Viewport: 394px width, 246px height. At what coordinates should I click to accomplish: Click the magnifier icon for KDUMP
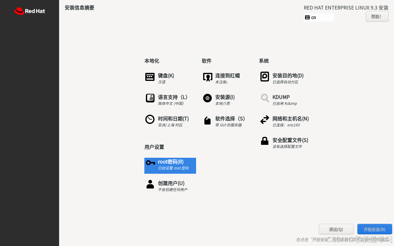(x=265, y=98)
